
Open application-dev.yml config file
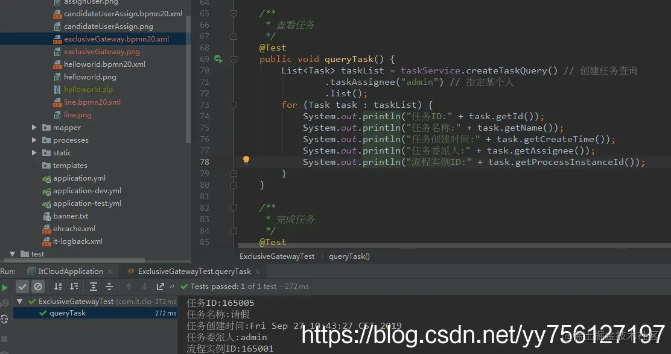81,190
